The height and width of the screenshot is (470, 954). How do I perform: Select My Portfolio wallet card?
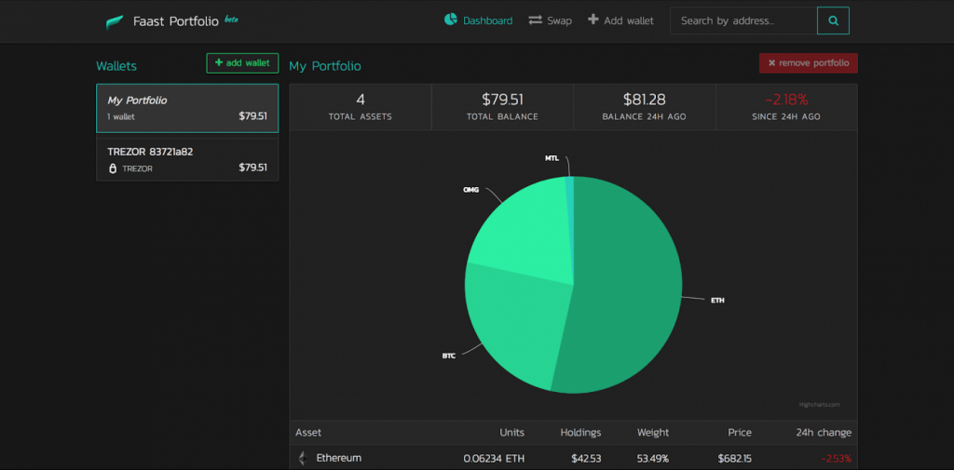click(x=187, y=108)
